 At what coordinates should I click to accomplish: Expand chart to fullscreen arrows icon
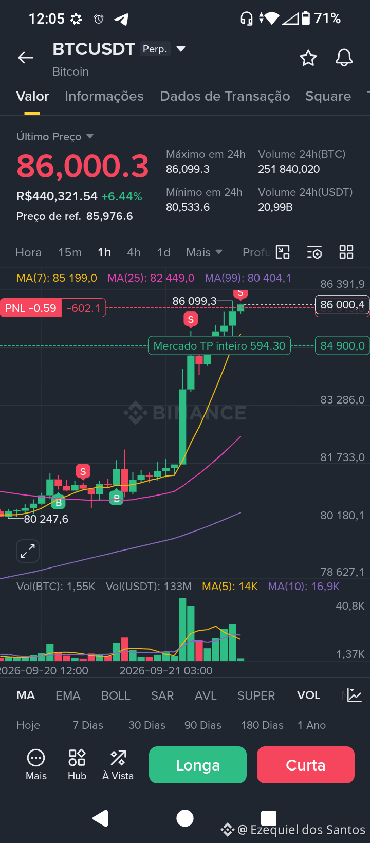28,552
